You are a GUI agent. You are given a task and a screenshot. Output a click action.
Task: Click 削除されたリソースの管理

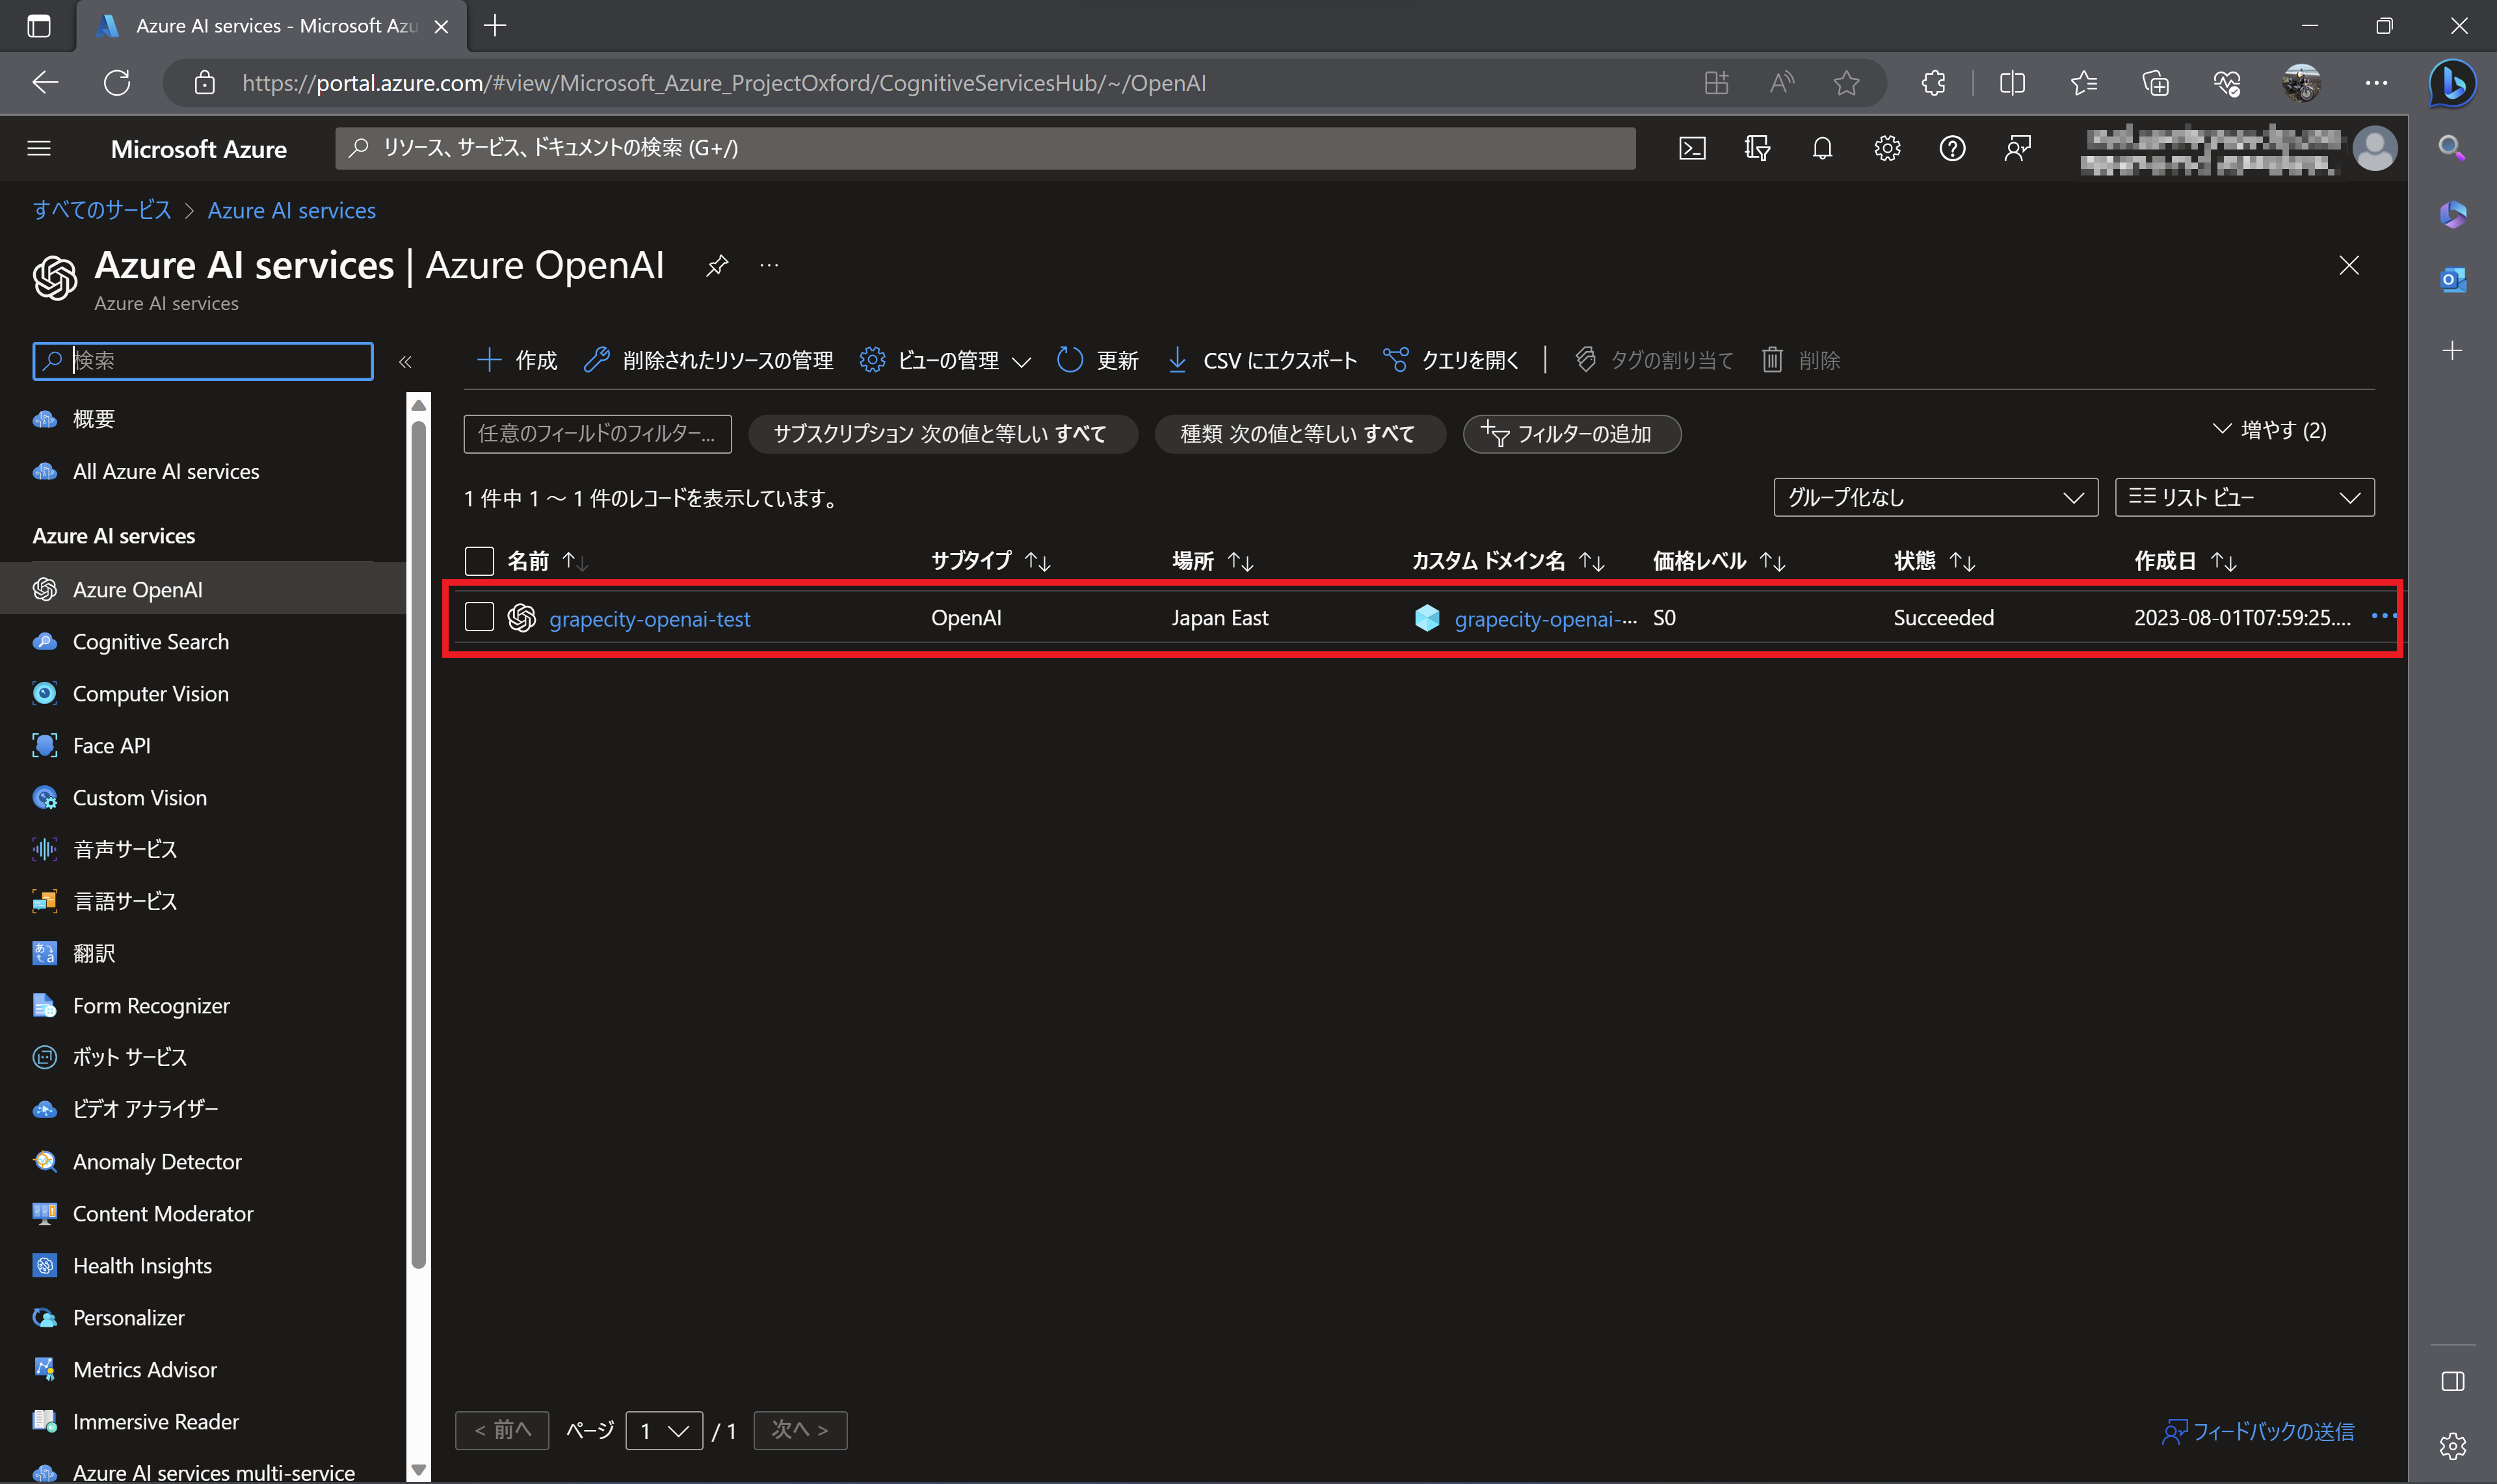708,360
